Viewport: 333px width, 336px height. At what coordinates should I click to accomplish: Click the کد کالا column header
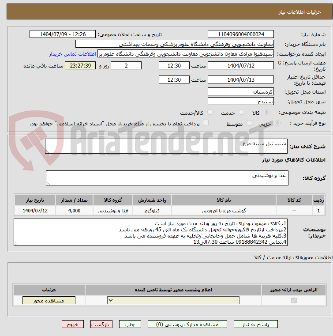294,200
